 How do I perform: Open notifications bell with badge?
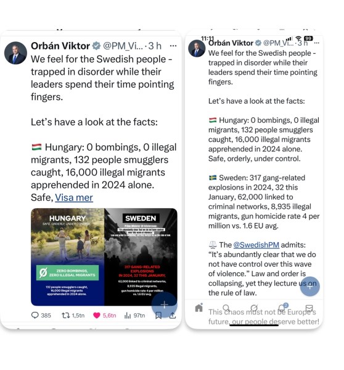point(282,308)
